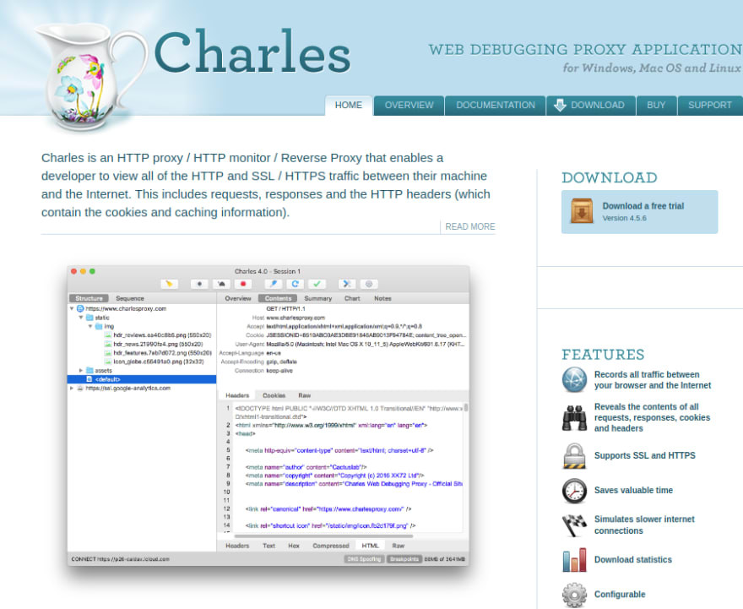Select icon_globe.c66491a0.png tree row

[x=142, y=362]
